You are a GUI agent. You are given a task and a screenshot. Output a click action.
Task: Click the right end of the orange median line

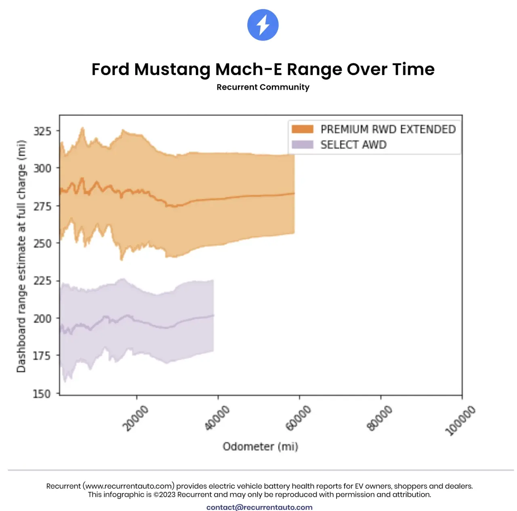pos(293,193)
